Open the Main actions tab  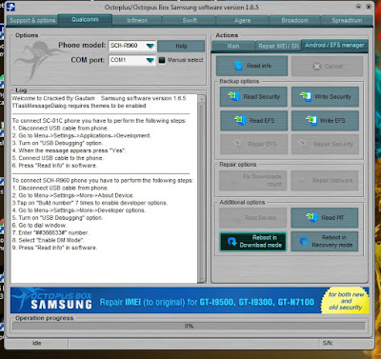pyautogui.click(x=233, y=47)
